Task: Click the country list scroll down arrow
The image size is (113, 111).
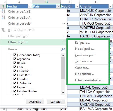Action: click(63, 92)
